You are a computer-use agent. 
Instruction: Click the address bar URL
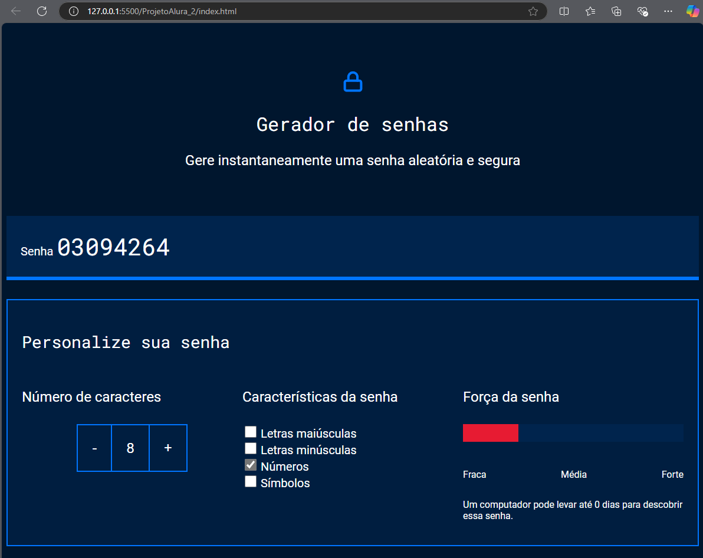tap(162, 11)
